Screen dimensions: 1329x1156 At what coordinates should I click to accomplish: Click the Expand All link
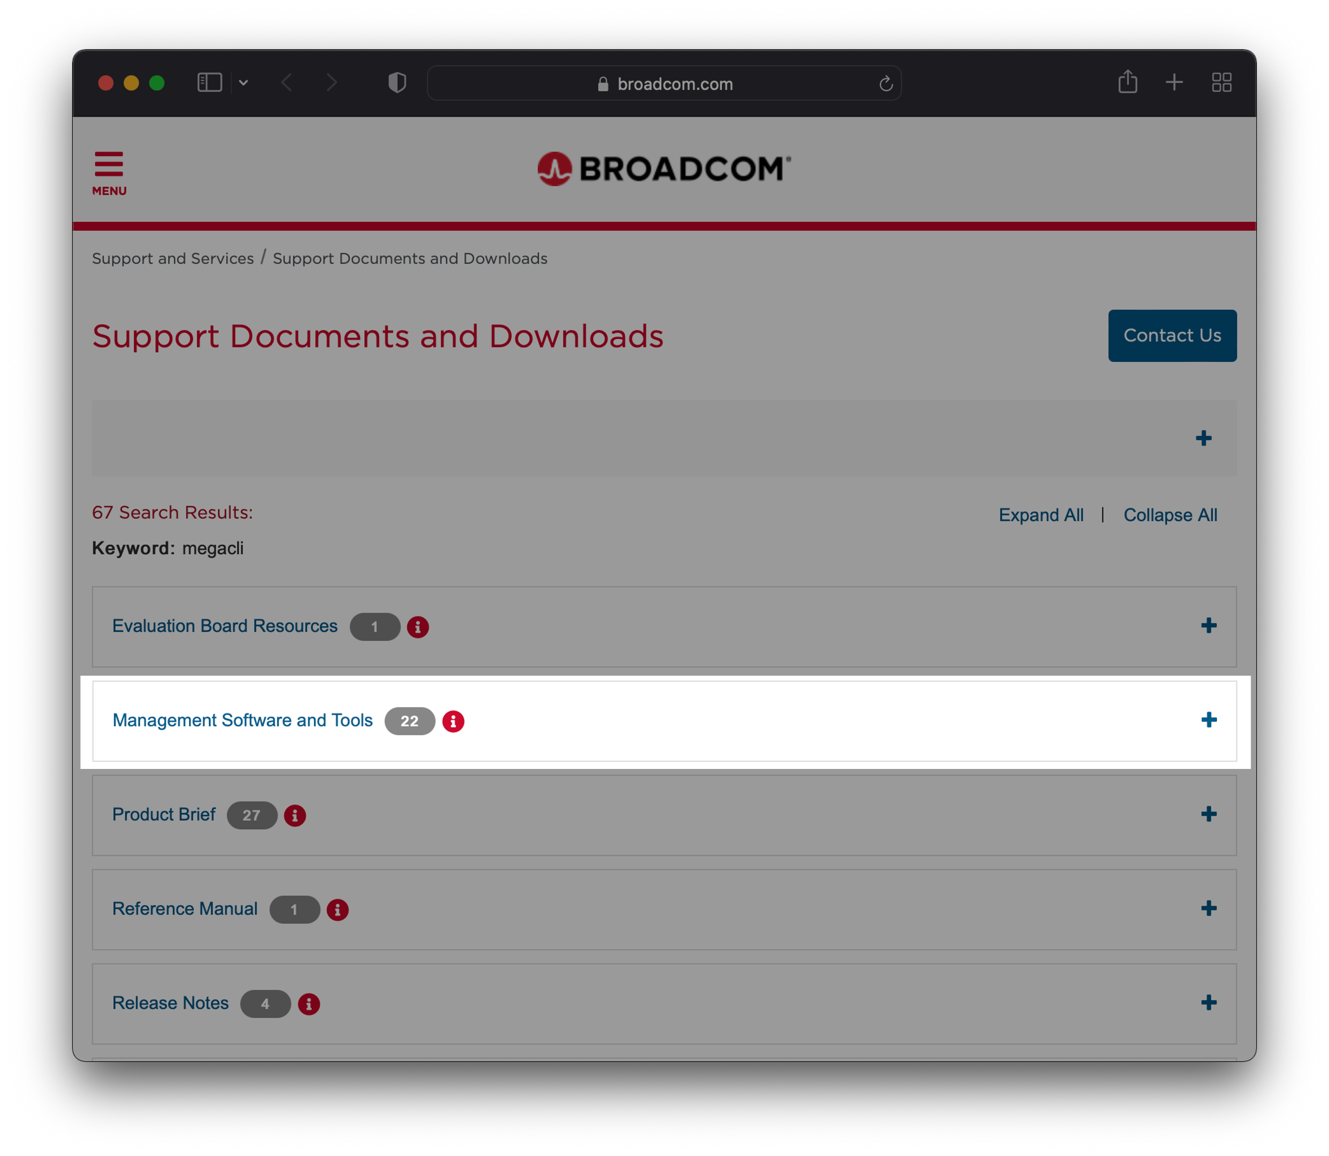pos(1041,515)
